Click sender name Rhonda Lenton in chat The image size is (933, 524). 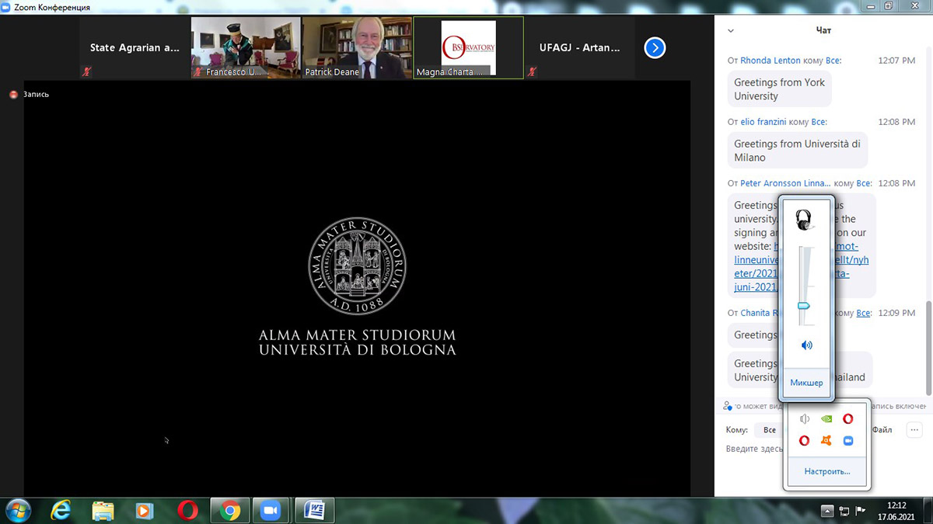[771, 60]
